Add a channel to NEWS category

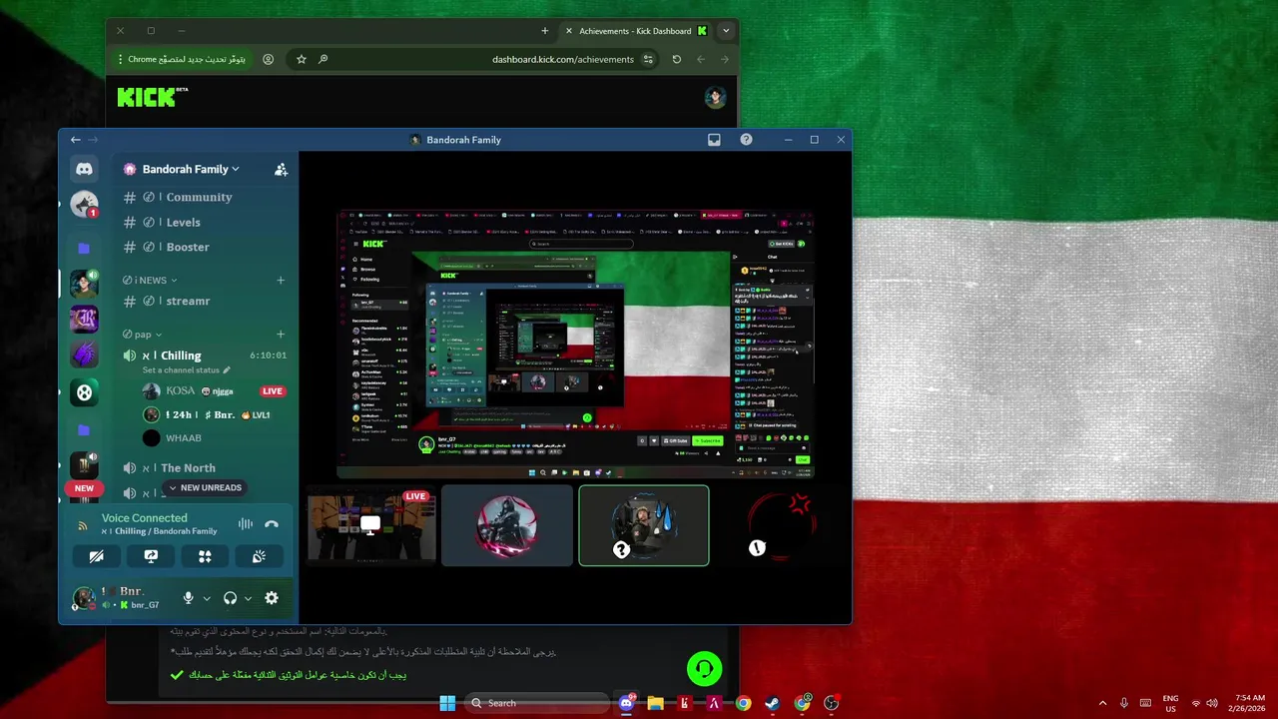tap(281, 281)
